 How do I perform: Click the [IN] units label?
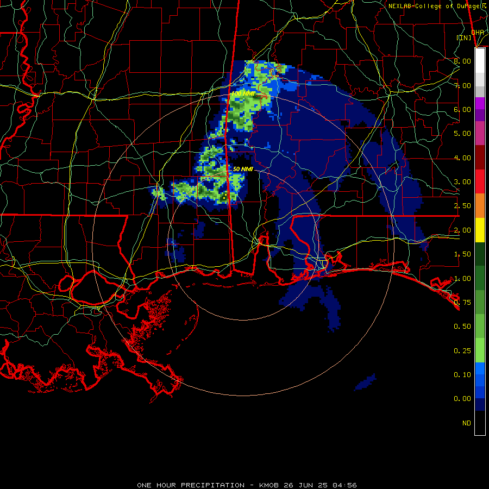(464, 37)
